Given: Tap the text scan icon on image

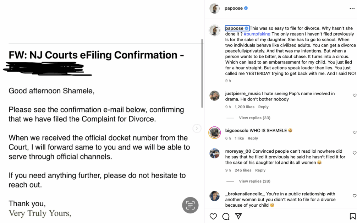Looking at the screenshot, I should pos(190,205).
